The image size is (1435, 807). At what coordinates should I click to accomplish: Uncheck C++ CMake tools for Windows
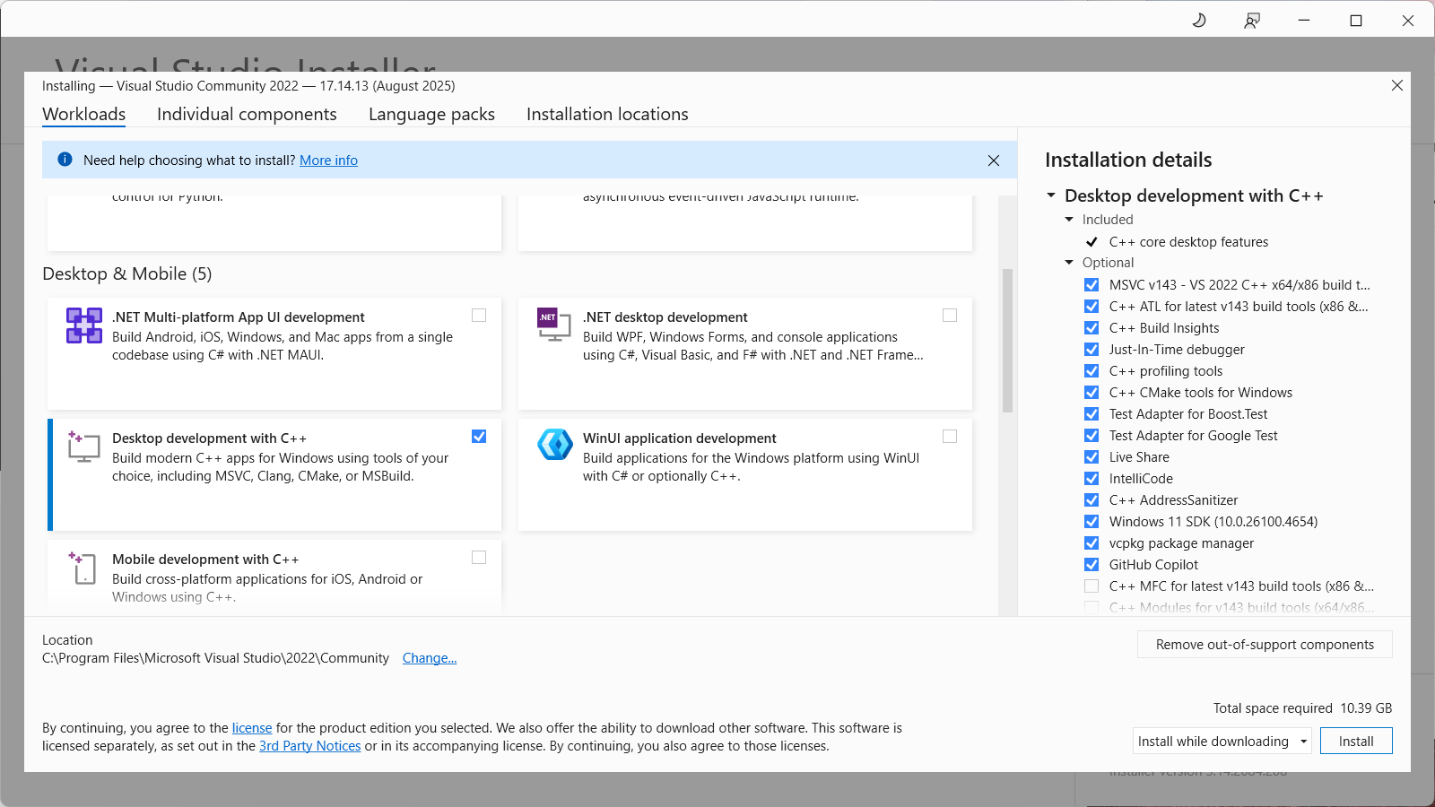pos(1091,393)
